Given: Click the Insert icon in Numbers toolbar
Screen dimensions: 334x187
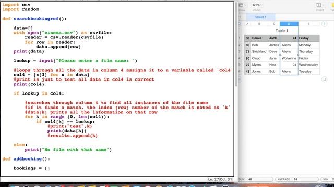Looking at the screenshot, I should pyautogui.click(x=320, y=5).
